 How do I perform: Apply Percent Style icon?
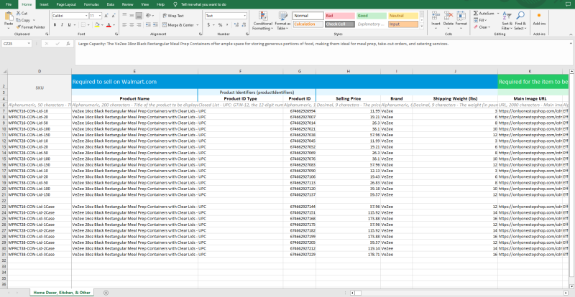(x=220, y=25)
